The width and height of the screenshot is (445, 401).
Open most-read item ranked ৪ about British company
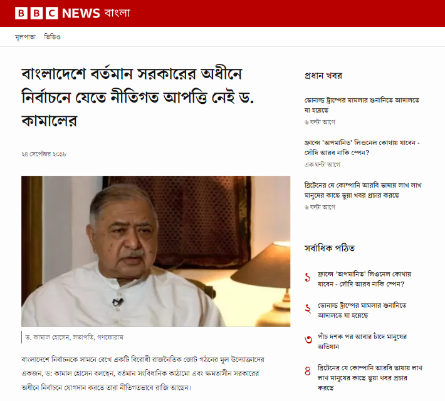(x=370, y=378)
